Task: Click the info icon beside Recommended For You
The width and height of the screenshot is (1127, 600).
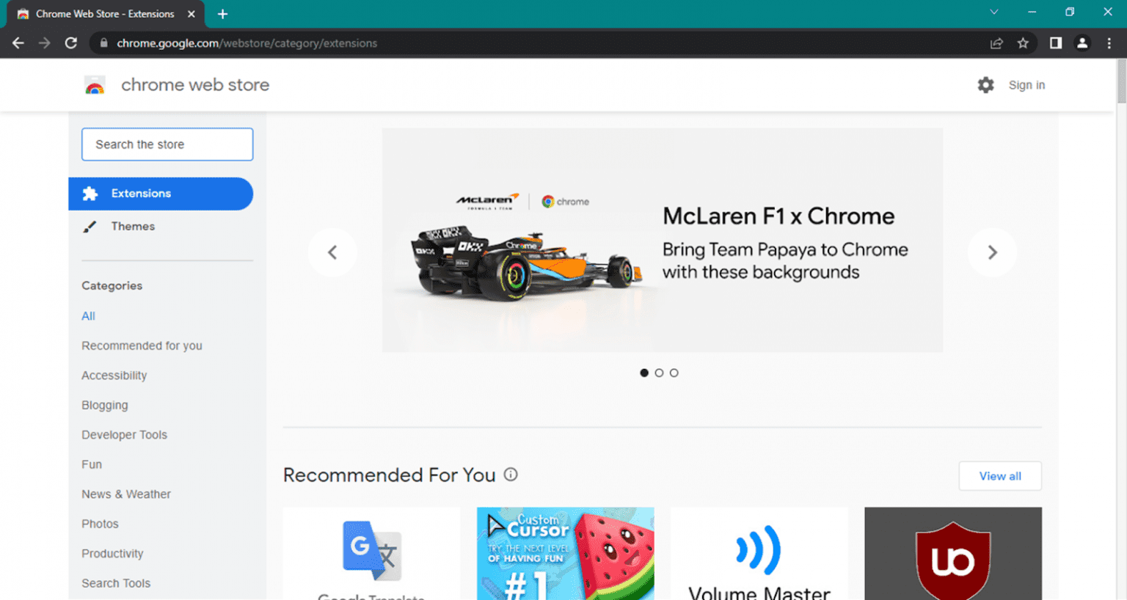Action: click(511, 475)
